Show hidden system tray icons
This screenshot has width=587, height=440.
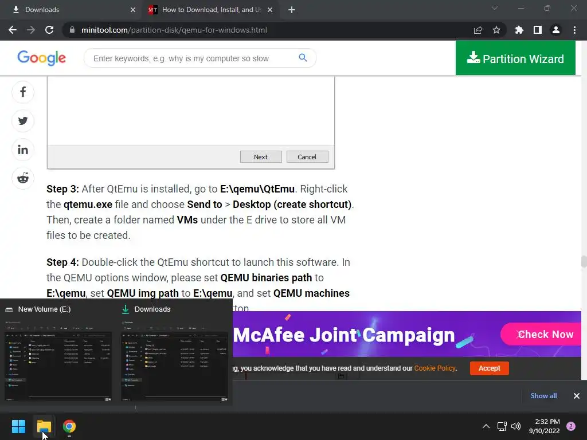click(486, 426)
